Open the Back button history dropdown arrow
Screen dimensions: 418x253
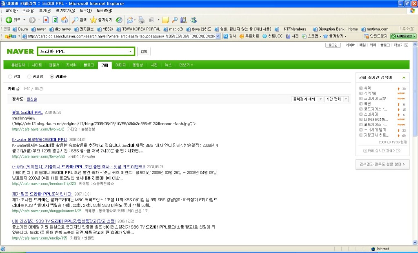tap(24, 20)
